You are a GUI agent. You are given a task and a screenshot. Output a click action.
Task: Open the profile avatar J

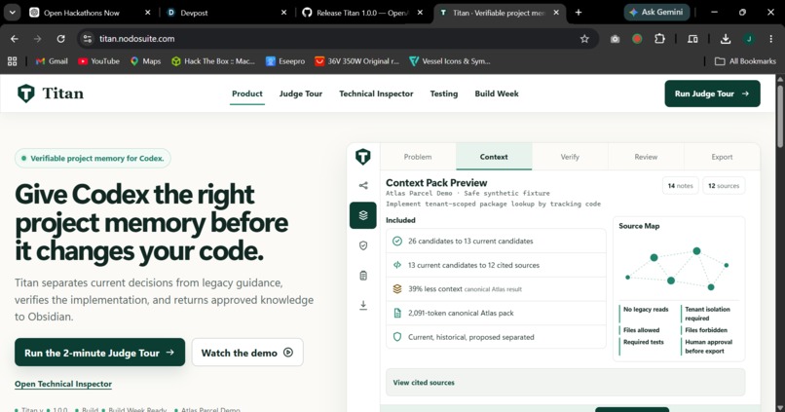[749, 39]
